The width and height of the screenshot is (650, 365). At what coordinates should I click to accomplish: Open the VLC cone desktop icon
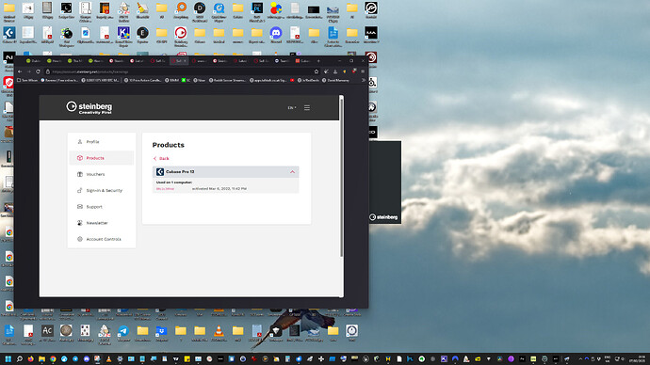coord(219,333)
